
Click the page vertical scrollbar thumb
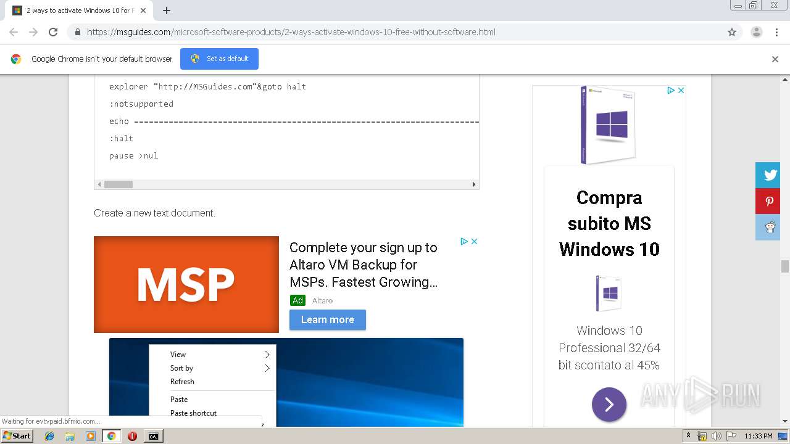(785, 266)
